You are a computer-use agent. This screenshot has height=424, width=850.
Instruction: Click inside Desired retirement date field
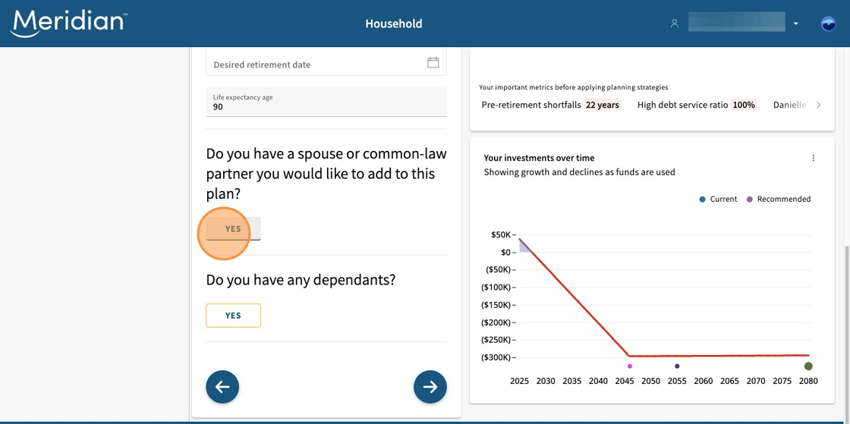tap(326, 63)
